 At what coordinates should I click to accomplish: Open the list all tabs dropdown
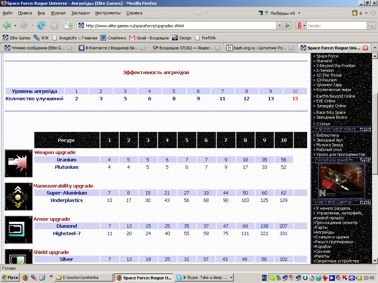pos(374,48)
